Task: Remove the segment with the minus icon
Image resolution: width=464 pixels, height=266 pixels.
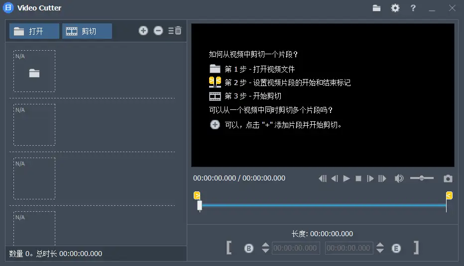Action: click(x=158, y=31)
